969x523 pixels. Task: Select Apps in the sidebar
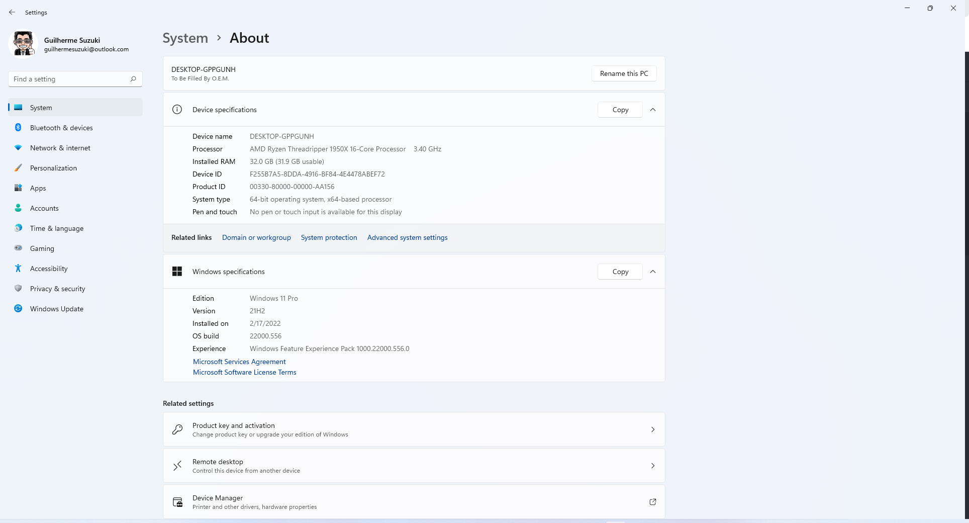click(38, 188)
